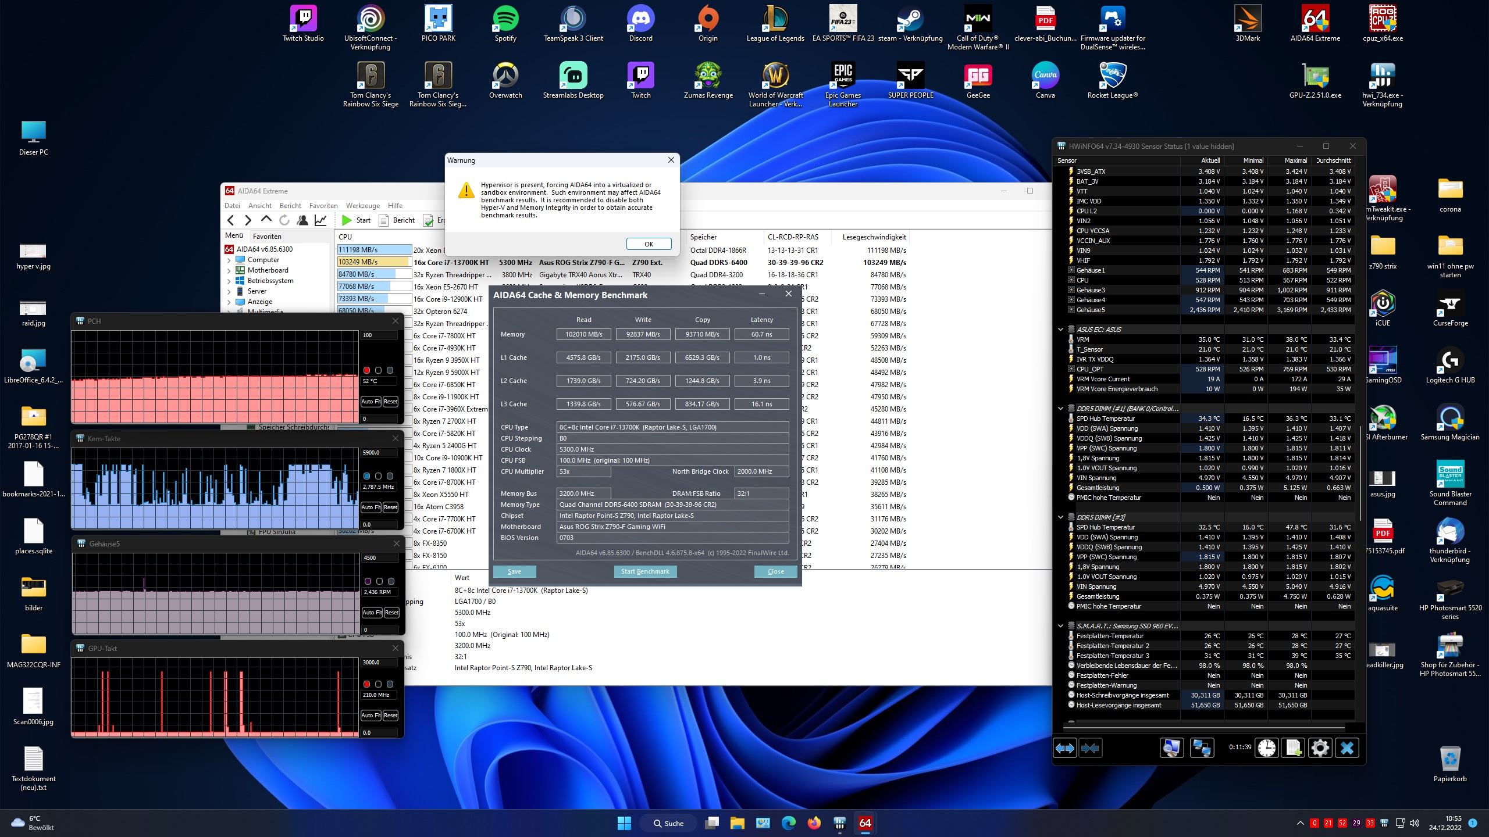Image resolution: width=1489 pixels, height=837 pixels.
Task: Click HWiNFO expand columns arrows icon
Action: coord(1065,747)
